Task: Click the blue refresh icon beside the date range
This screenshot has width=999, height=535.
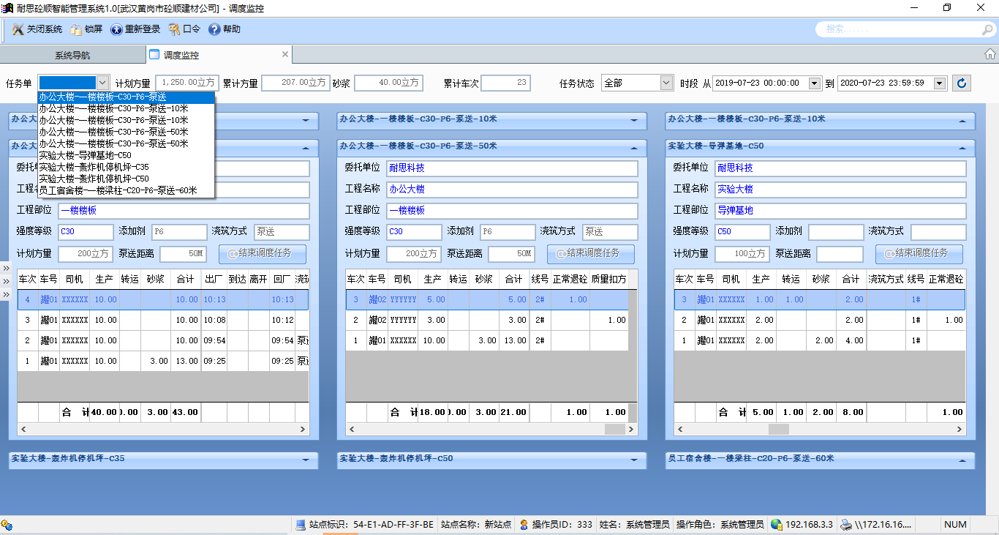Action: (962, 83)
